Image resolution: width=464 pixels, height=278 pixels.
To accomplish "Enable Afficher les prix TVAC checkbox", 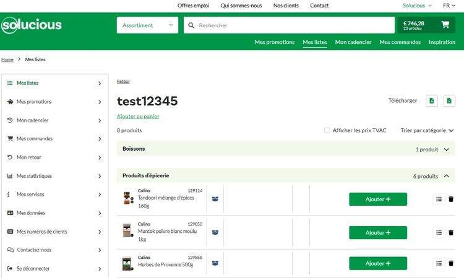I will [x=327, y=130].
